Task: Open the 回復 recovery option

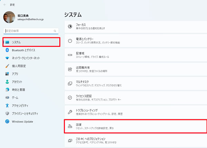Action: click(135, 126)
